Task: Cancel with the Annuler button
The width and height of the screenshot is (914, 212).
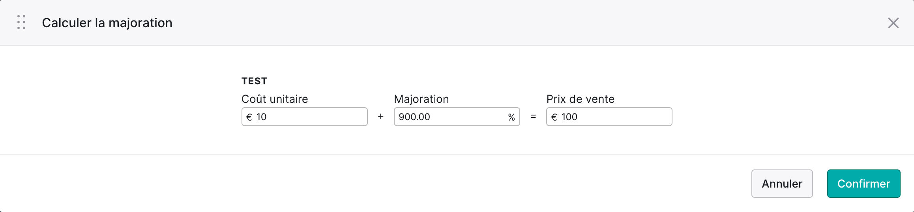Action: pos(782,184)
